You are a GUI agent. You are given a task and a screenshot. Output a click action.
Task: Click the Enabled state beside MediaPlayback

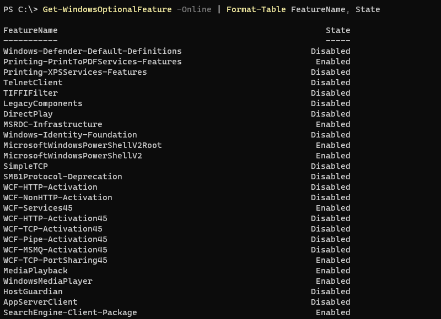(333, 271)
